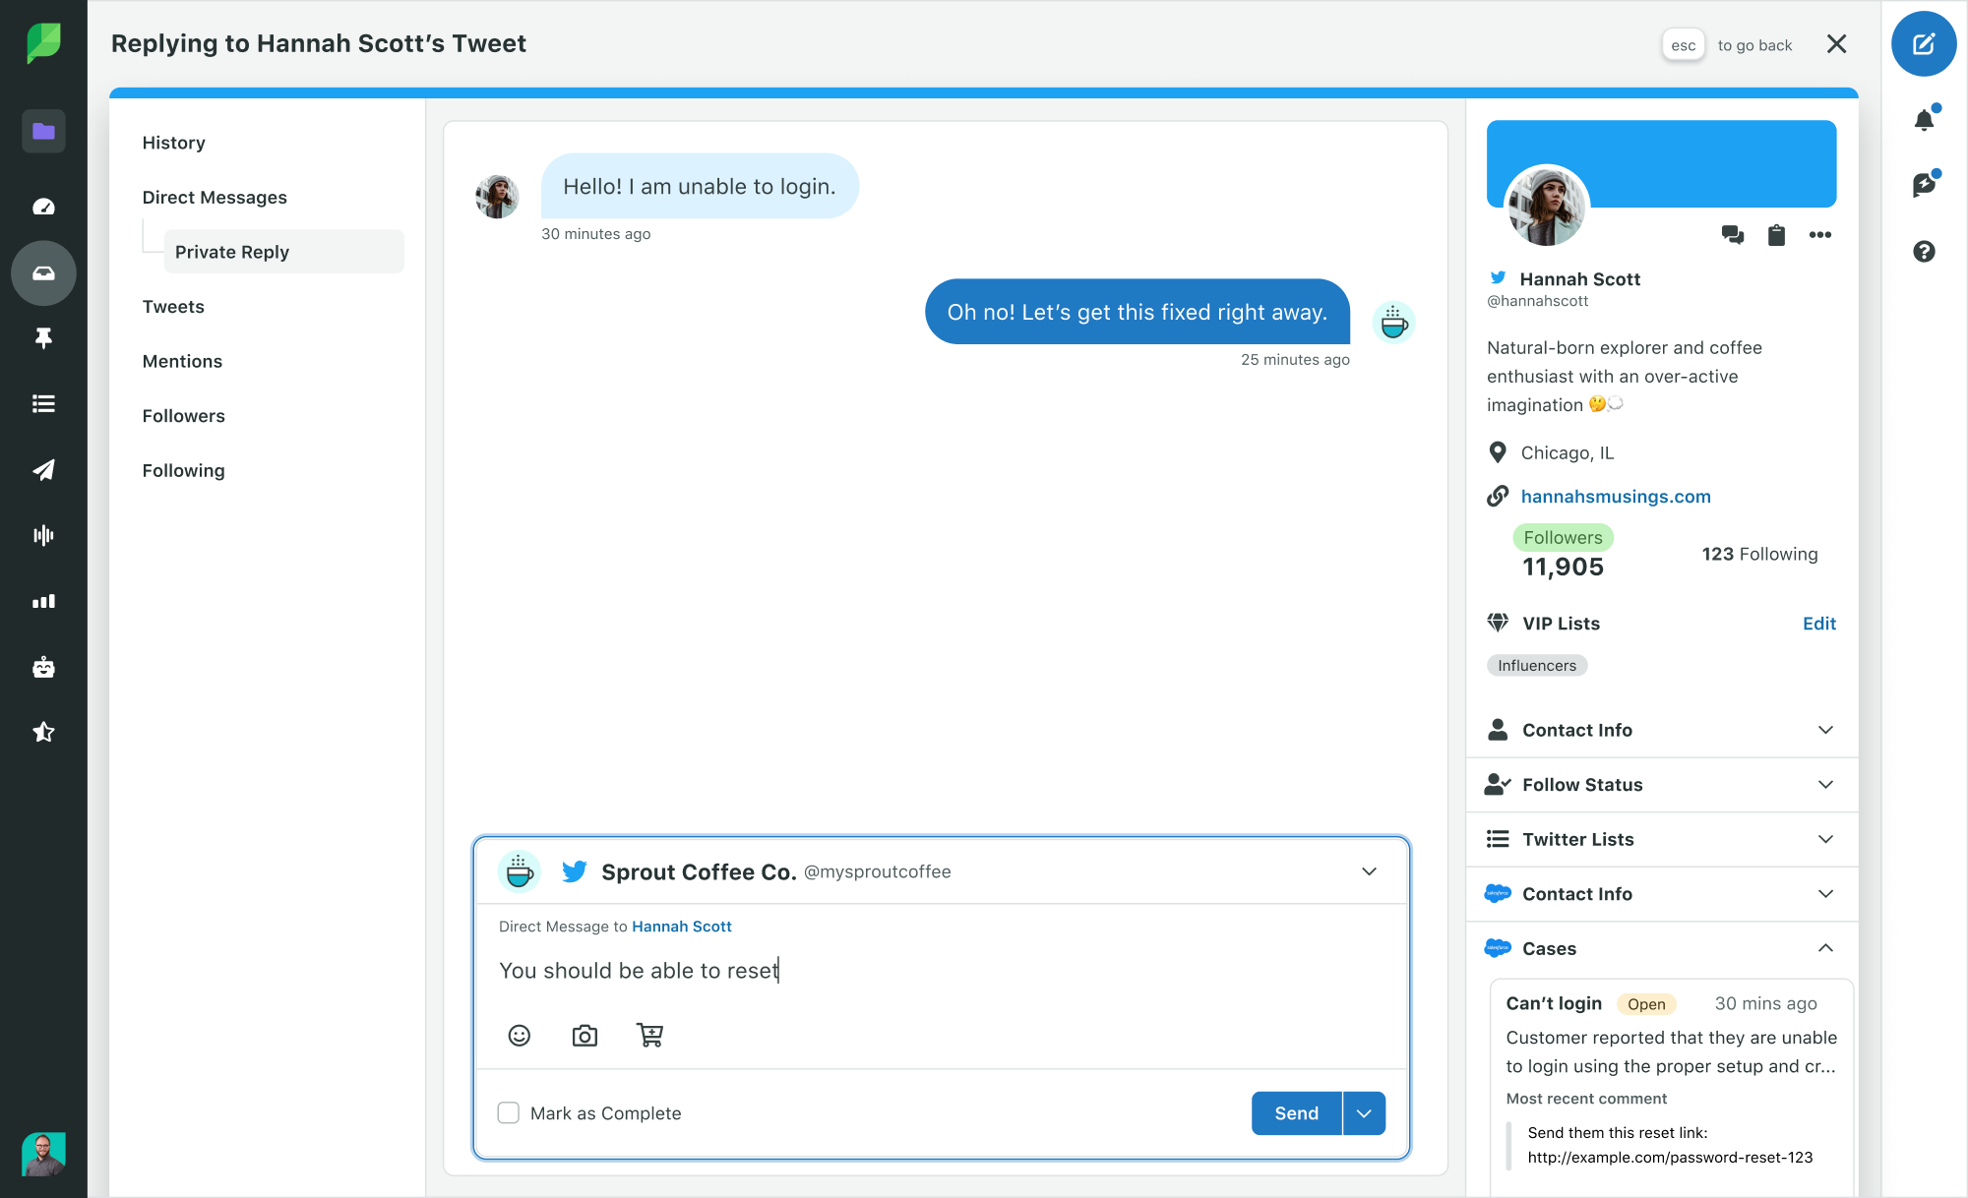Click the Send button for direct message
This screenshot has width=1968, height=1198.
tap(1295, 1112)
